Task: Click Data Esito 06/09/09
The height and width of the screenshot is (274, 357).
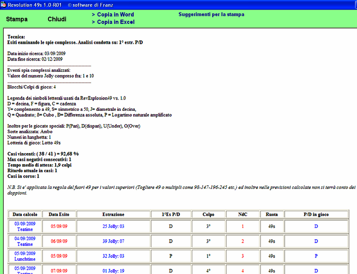Action: (x=59, y=241)
